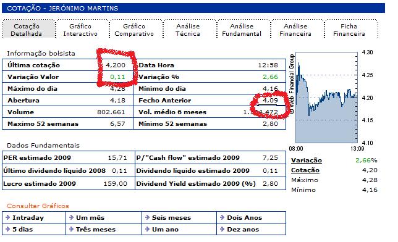Click the Informação bolsista heading
398x242 pixels.
[x=41, y=54]
